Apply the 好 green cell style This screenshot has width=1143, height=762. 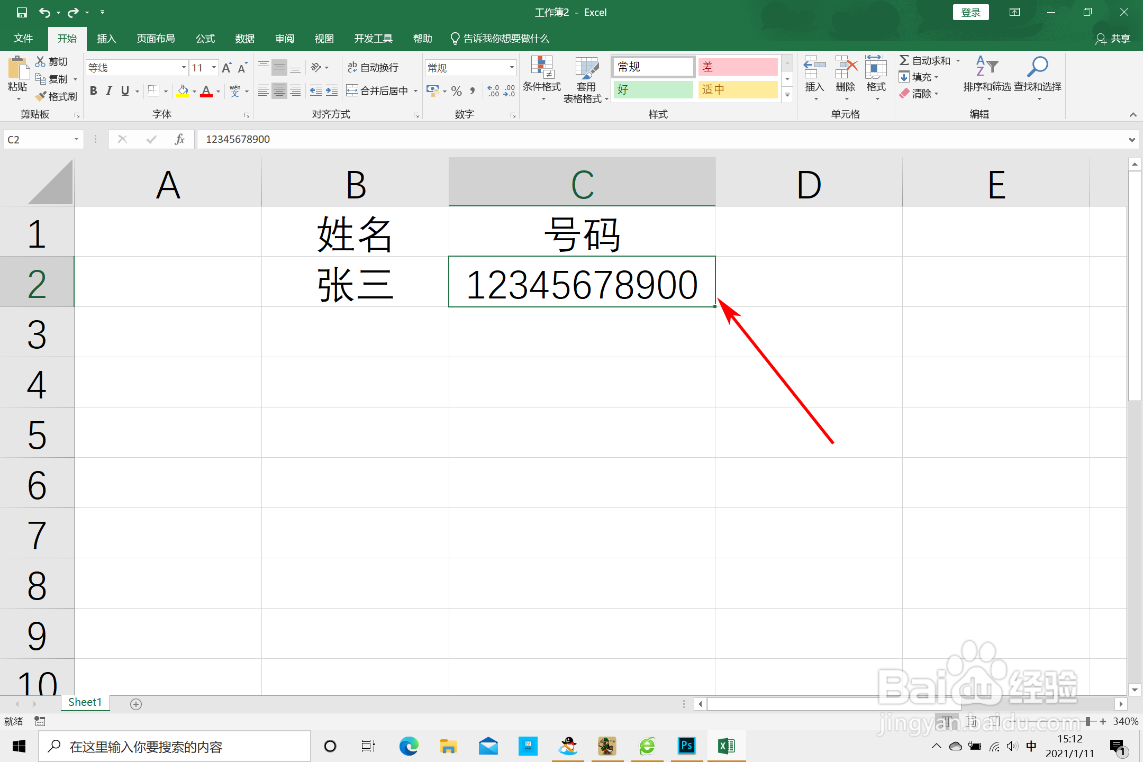pyautogui.click(x=653, y=90)
